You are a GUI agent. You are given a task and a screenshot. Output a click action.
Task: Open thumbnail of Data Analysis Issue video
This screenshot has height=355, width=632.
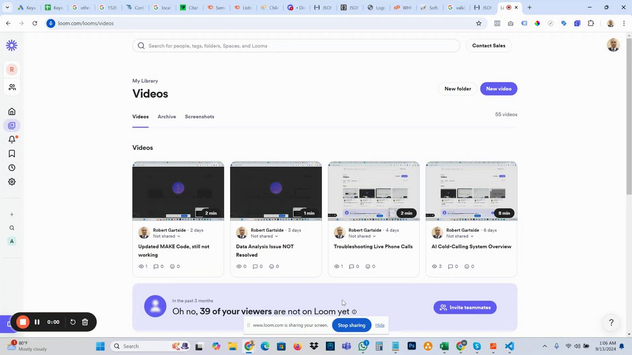276,191
